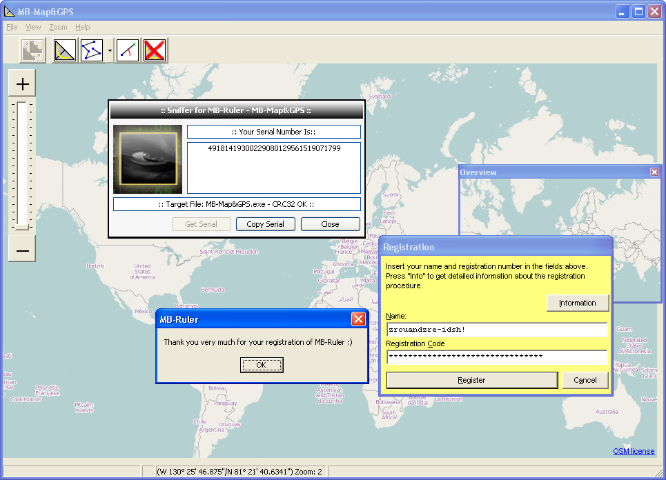Click the "Your Serial Number Is" label
The height and width of the screenshot is (480, 666).
tap(273, 132)
